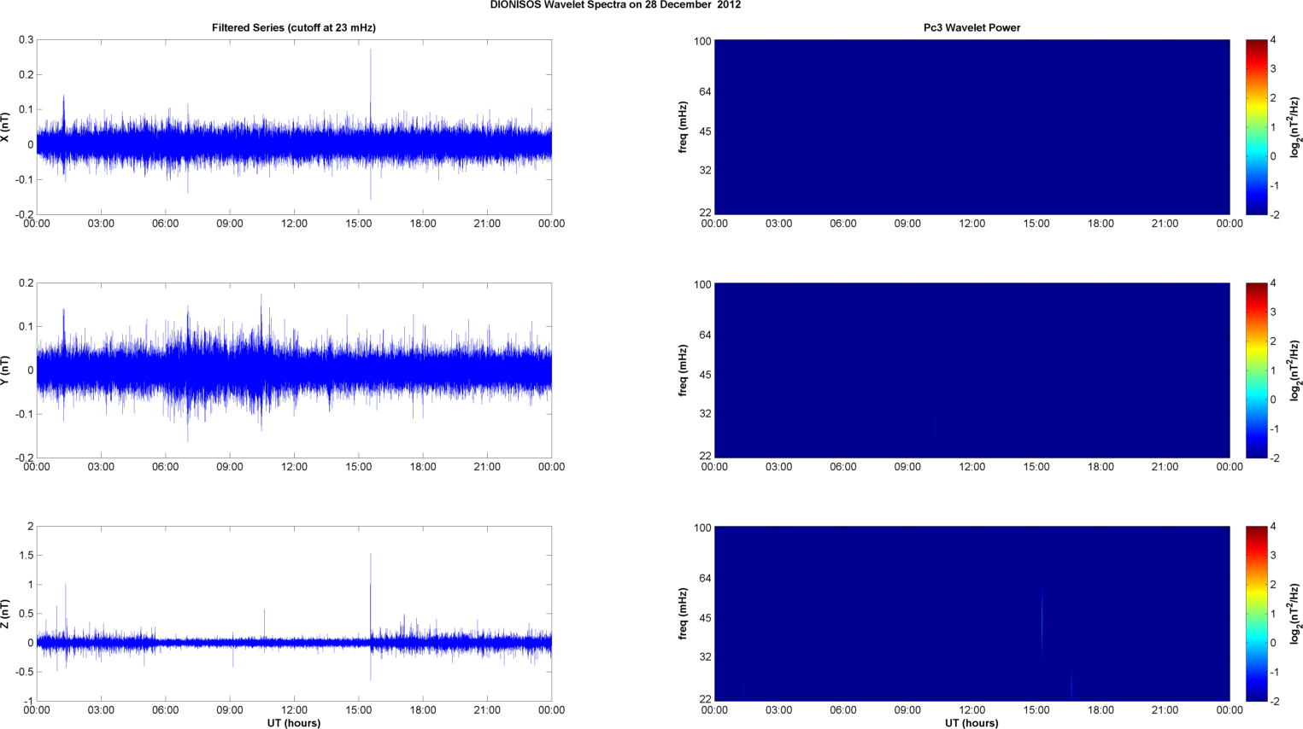
Task: Click 'freq (mHz)' label of bottom wavelet panel
Action: pyautogui.click(x=683, y=614)
